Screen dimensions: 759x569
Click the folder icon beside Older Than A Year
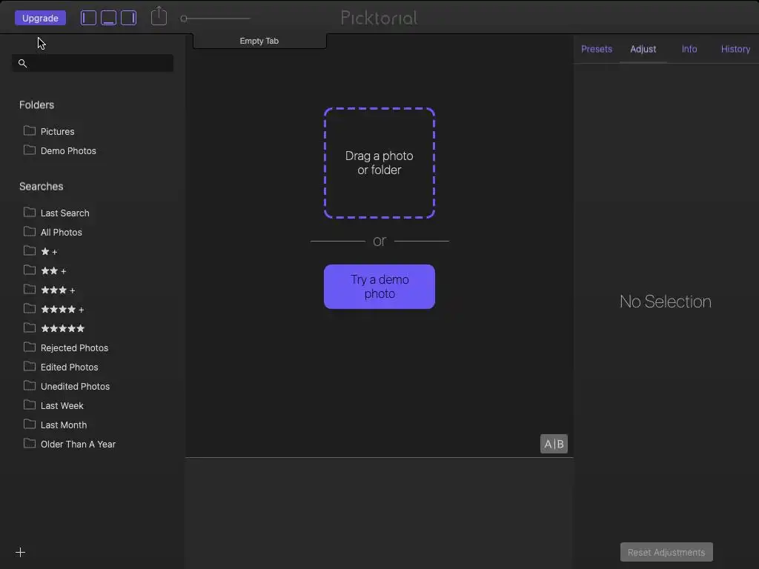pos(30,444)
